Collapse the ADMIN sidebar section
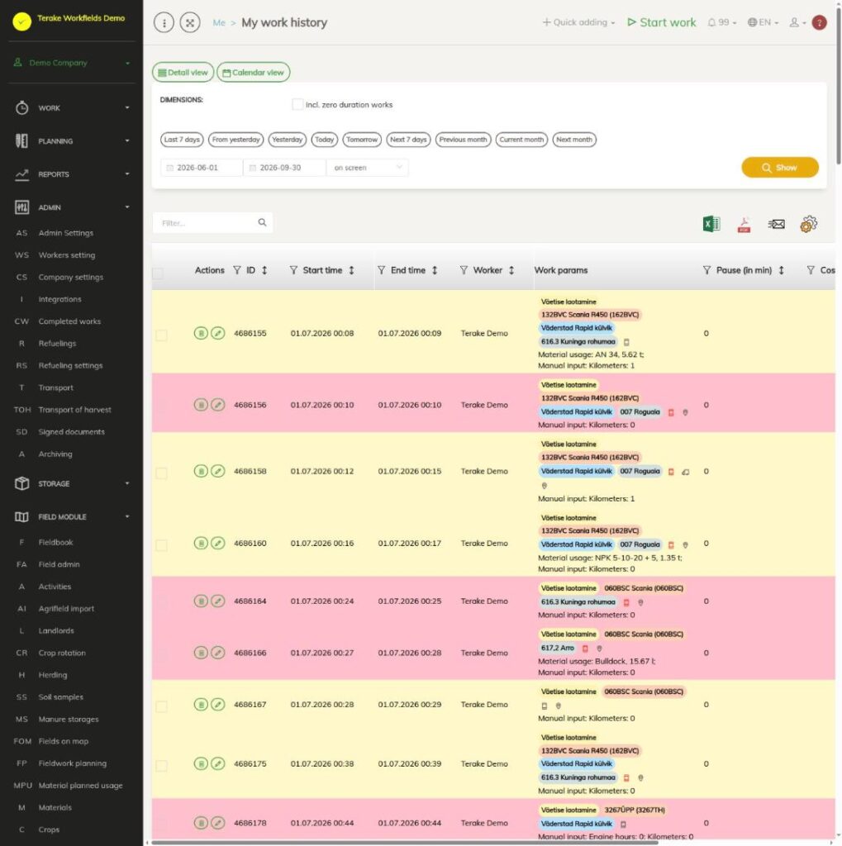Screen dimensions: 842x846 click(72, 207)
